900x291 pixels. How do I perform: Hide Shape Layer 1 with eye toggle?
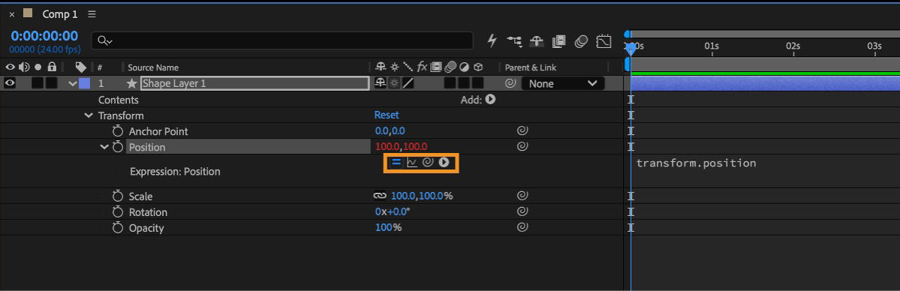click(10, 83)
